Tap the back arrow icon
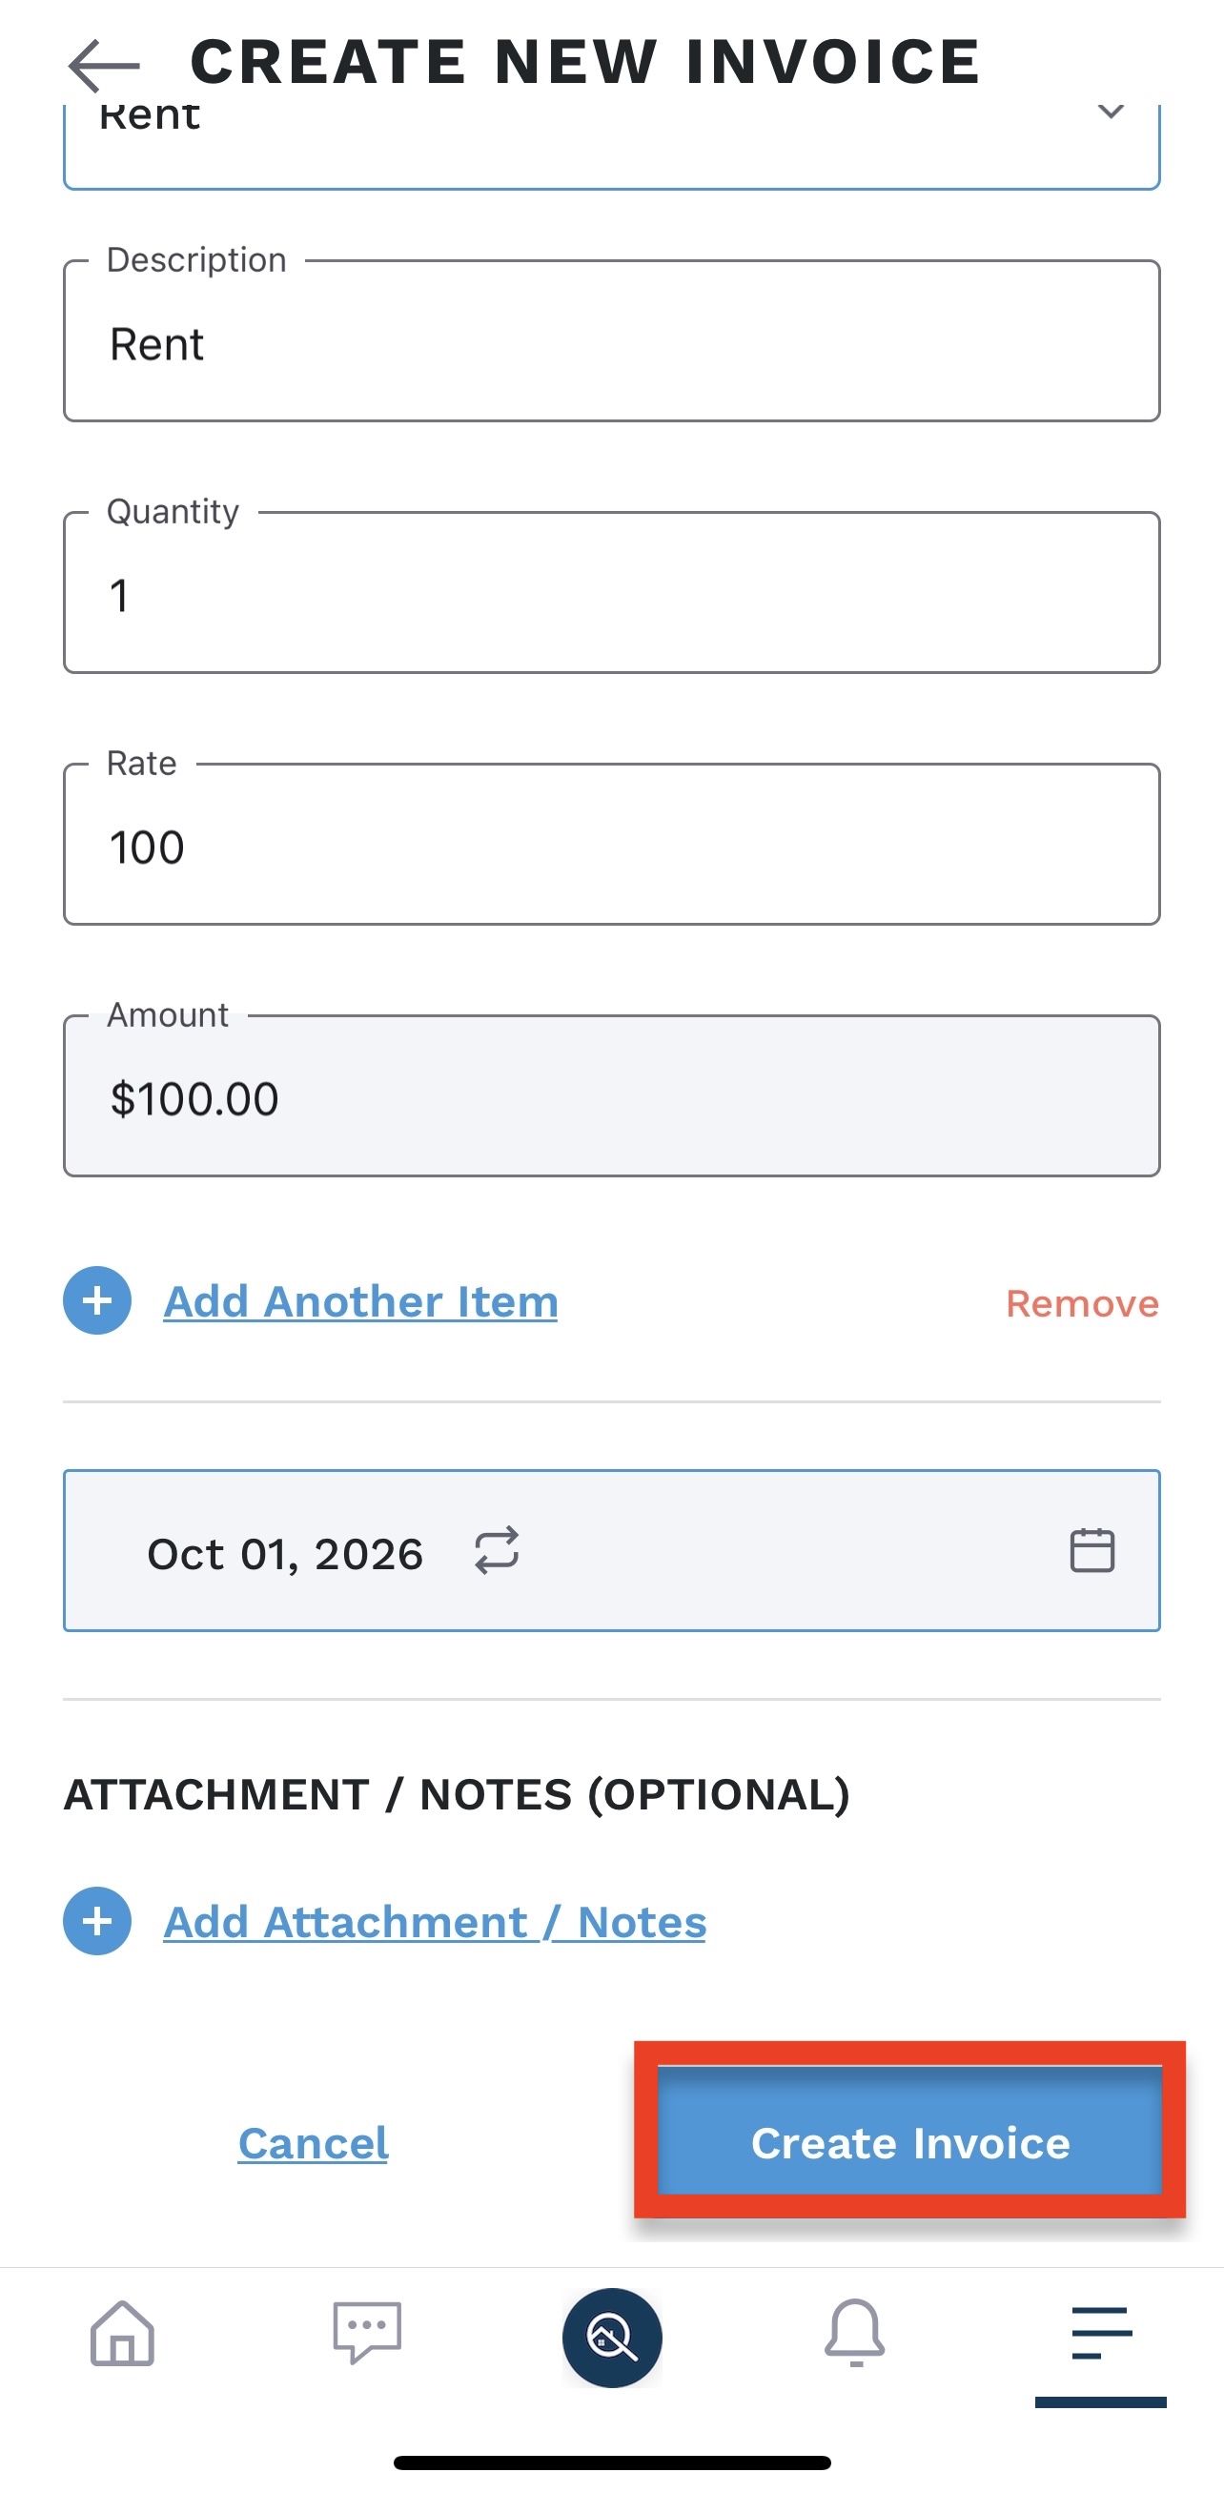This screenshot has height=2493, width=1224. pos(105,65)
